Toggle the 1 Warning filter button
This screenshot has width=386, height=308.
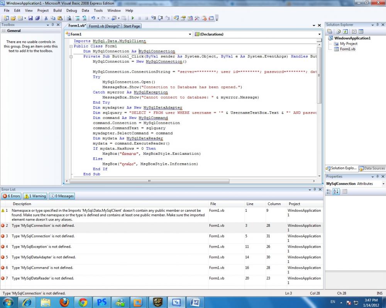[35, 196]
